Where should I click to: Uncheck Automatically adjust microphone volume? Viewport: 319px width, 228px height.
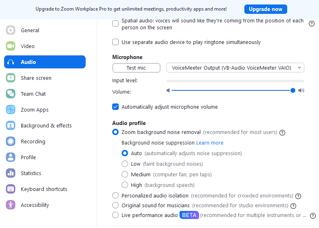[x=115, y=107]
